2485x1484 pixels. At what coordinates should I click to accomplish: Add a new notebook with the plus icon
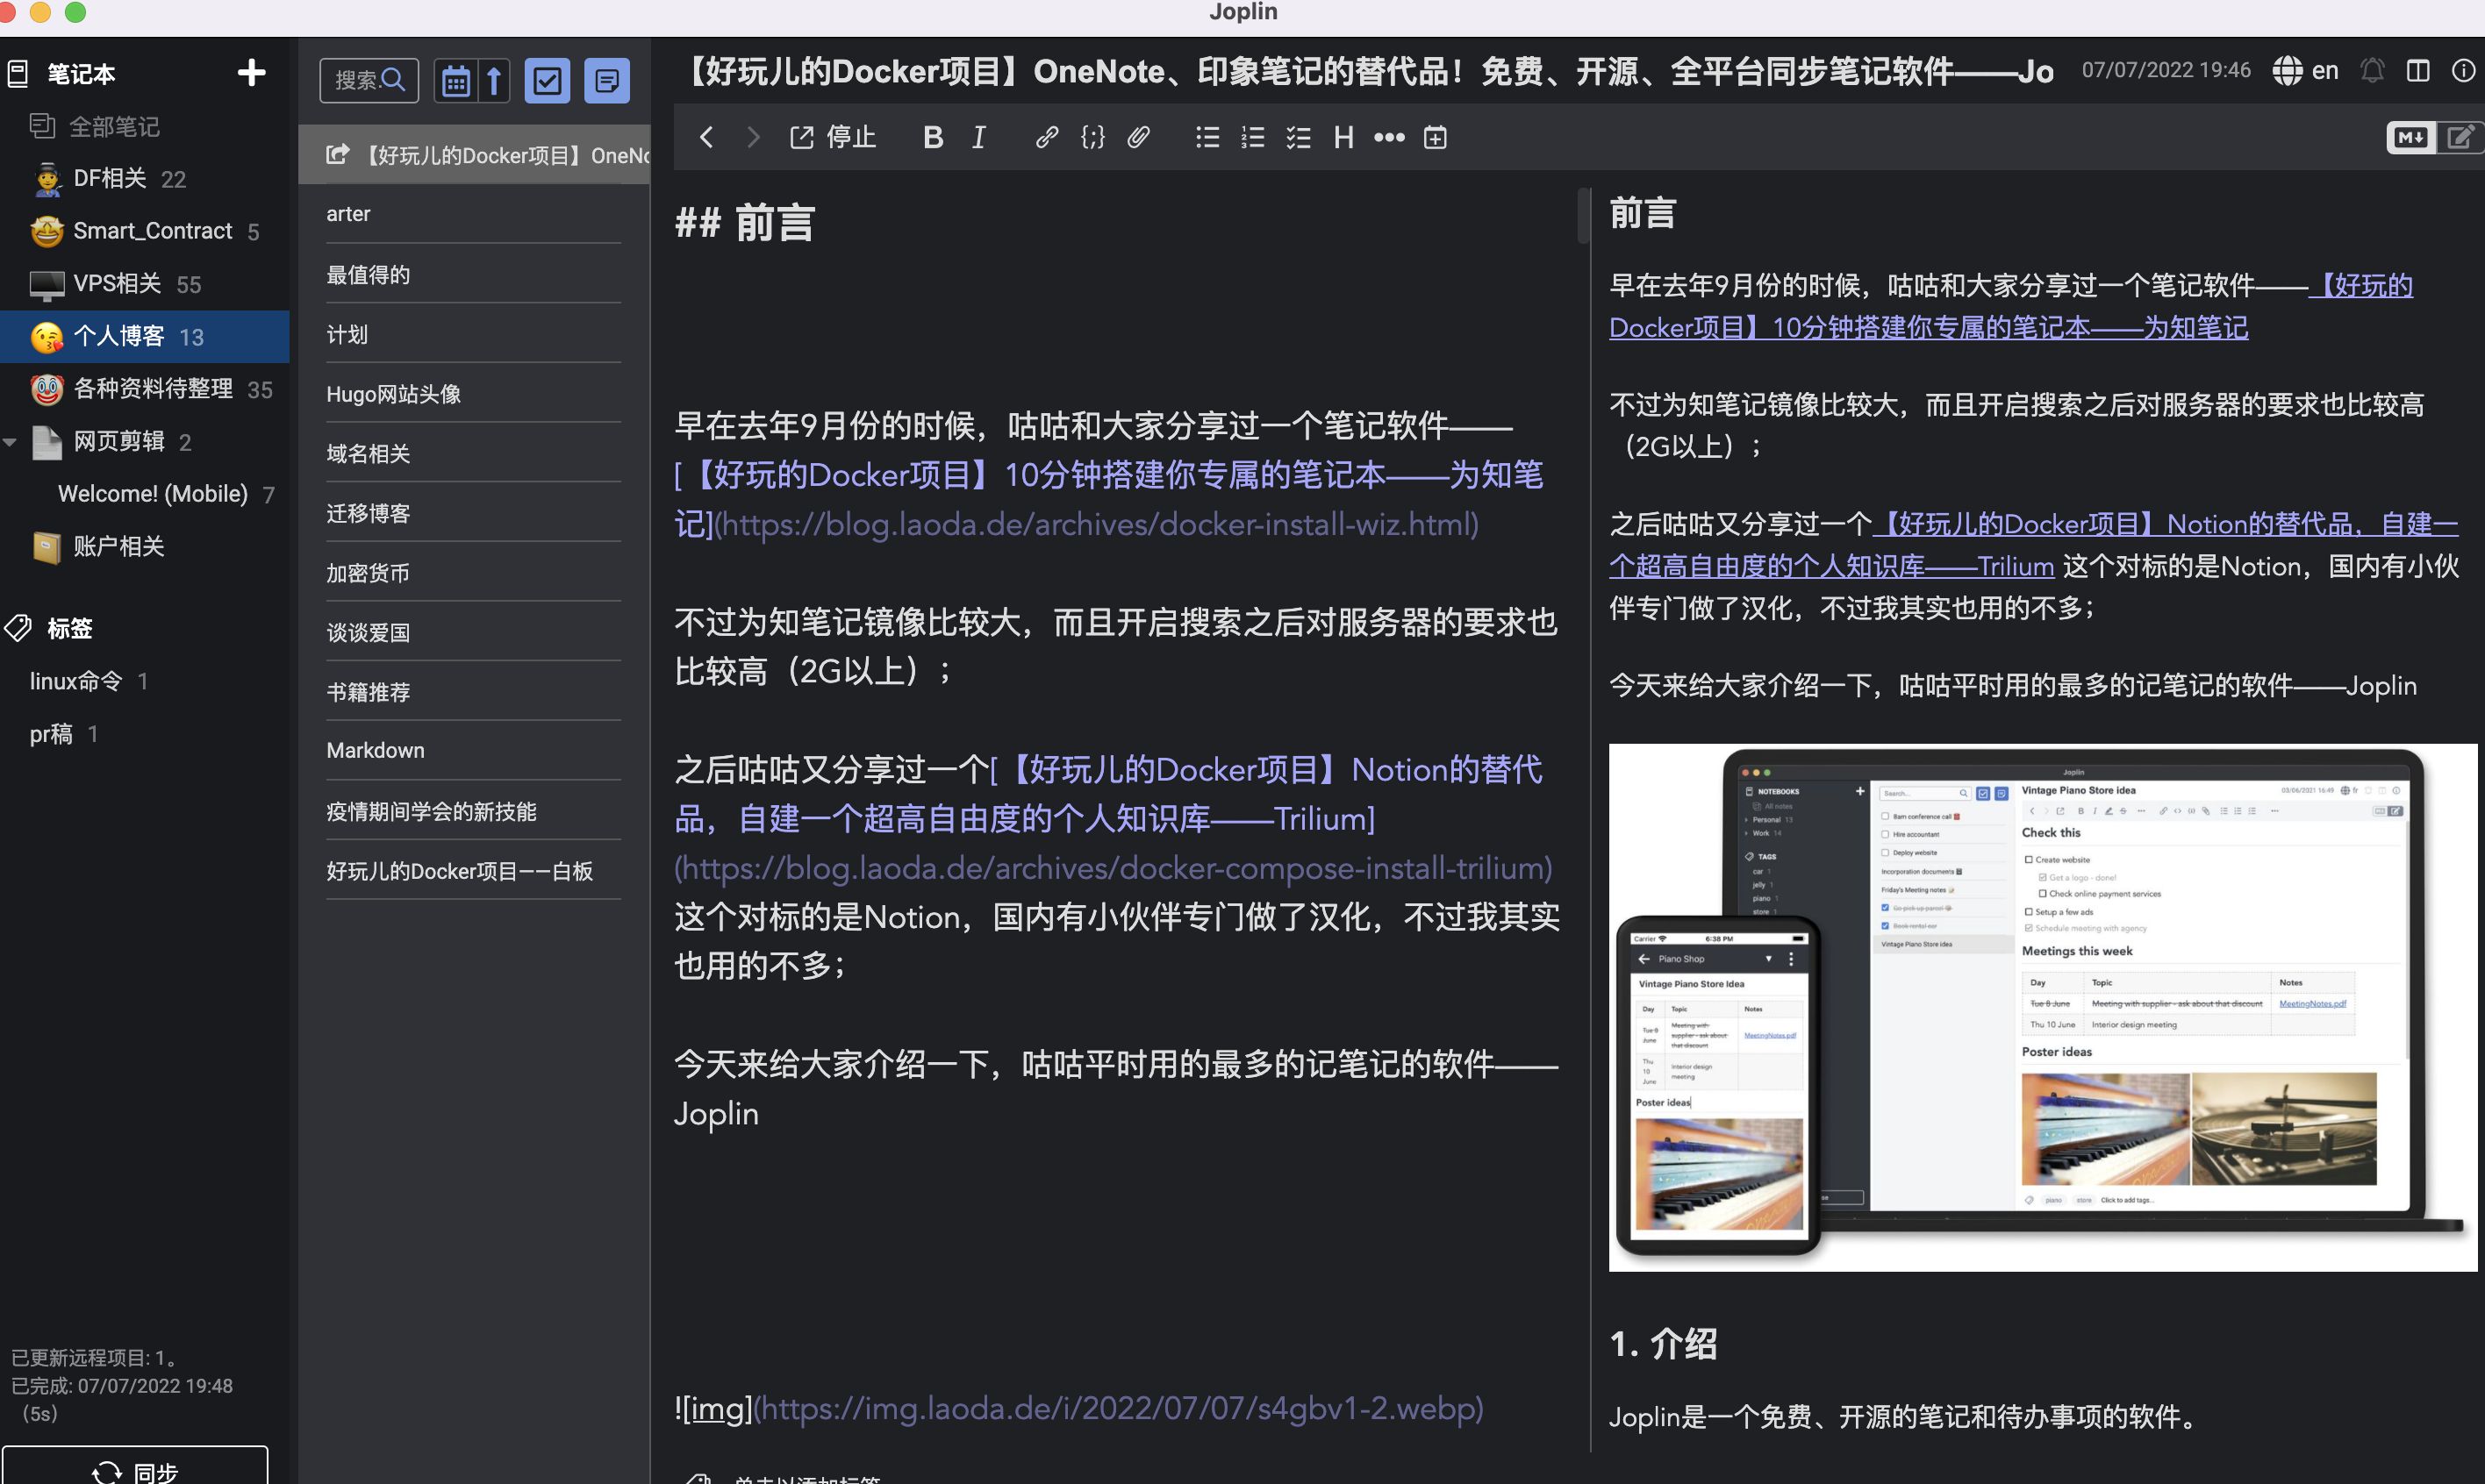tap(251, 73)
